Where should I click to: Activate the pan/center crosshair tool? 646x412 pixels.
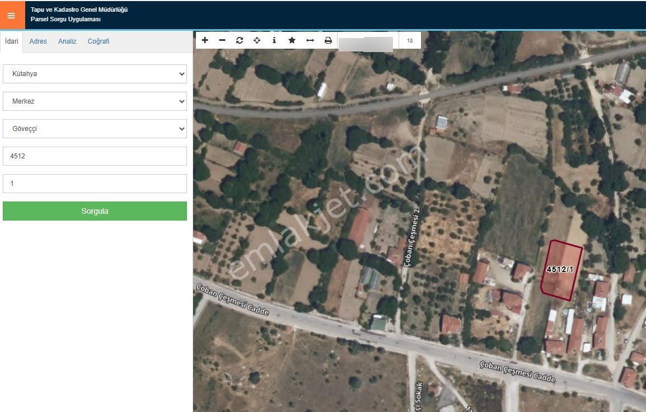click(256, 40)
